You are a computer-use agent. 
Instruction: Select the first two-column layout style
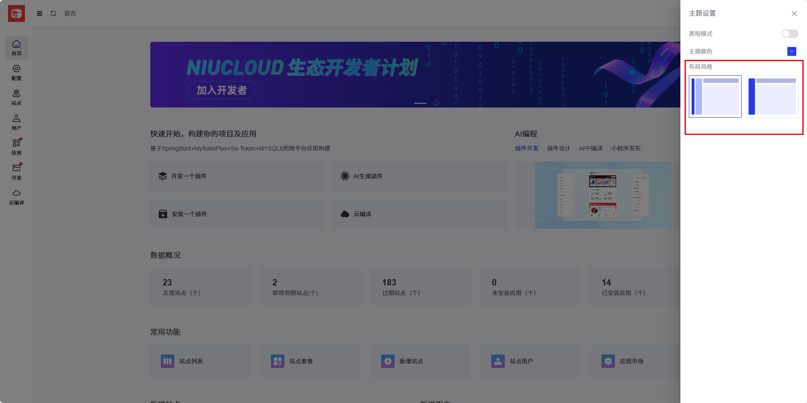coord(715,97)
